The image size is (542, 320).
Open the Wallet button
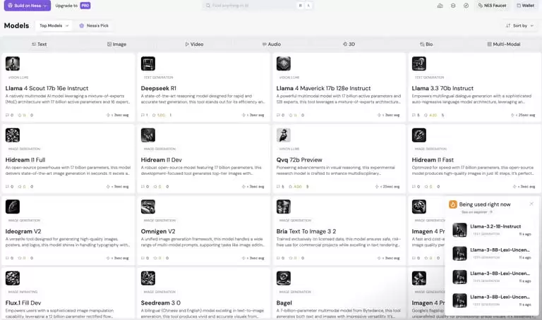coord(525,6)
